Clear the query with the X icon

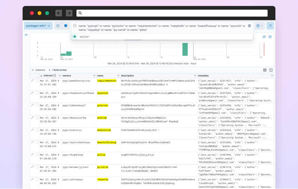(249, 26)
